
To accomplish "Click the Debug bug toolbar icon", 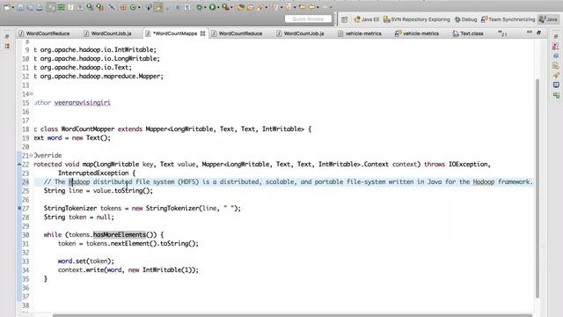I will click(x=199, y=7).
